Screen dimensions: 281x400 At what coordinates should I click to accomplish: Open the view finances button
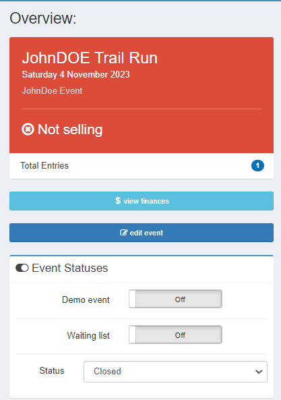(x=142, y=201)
